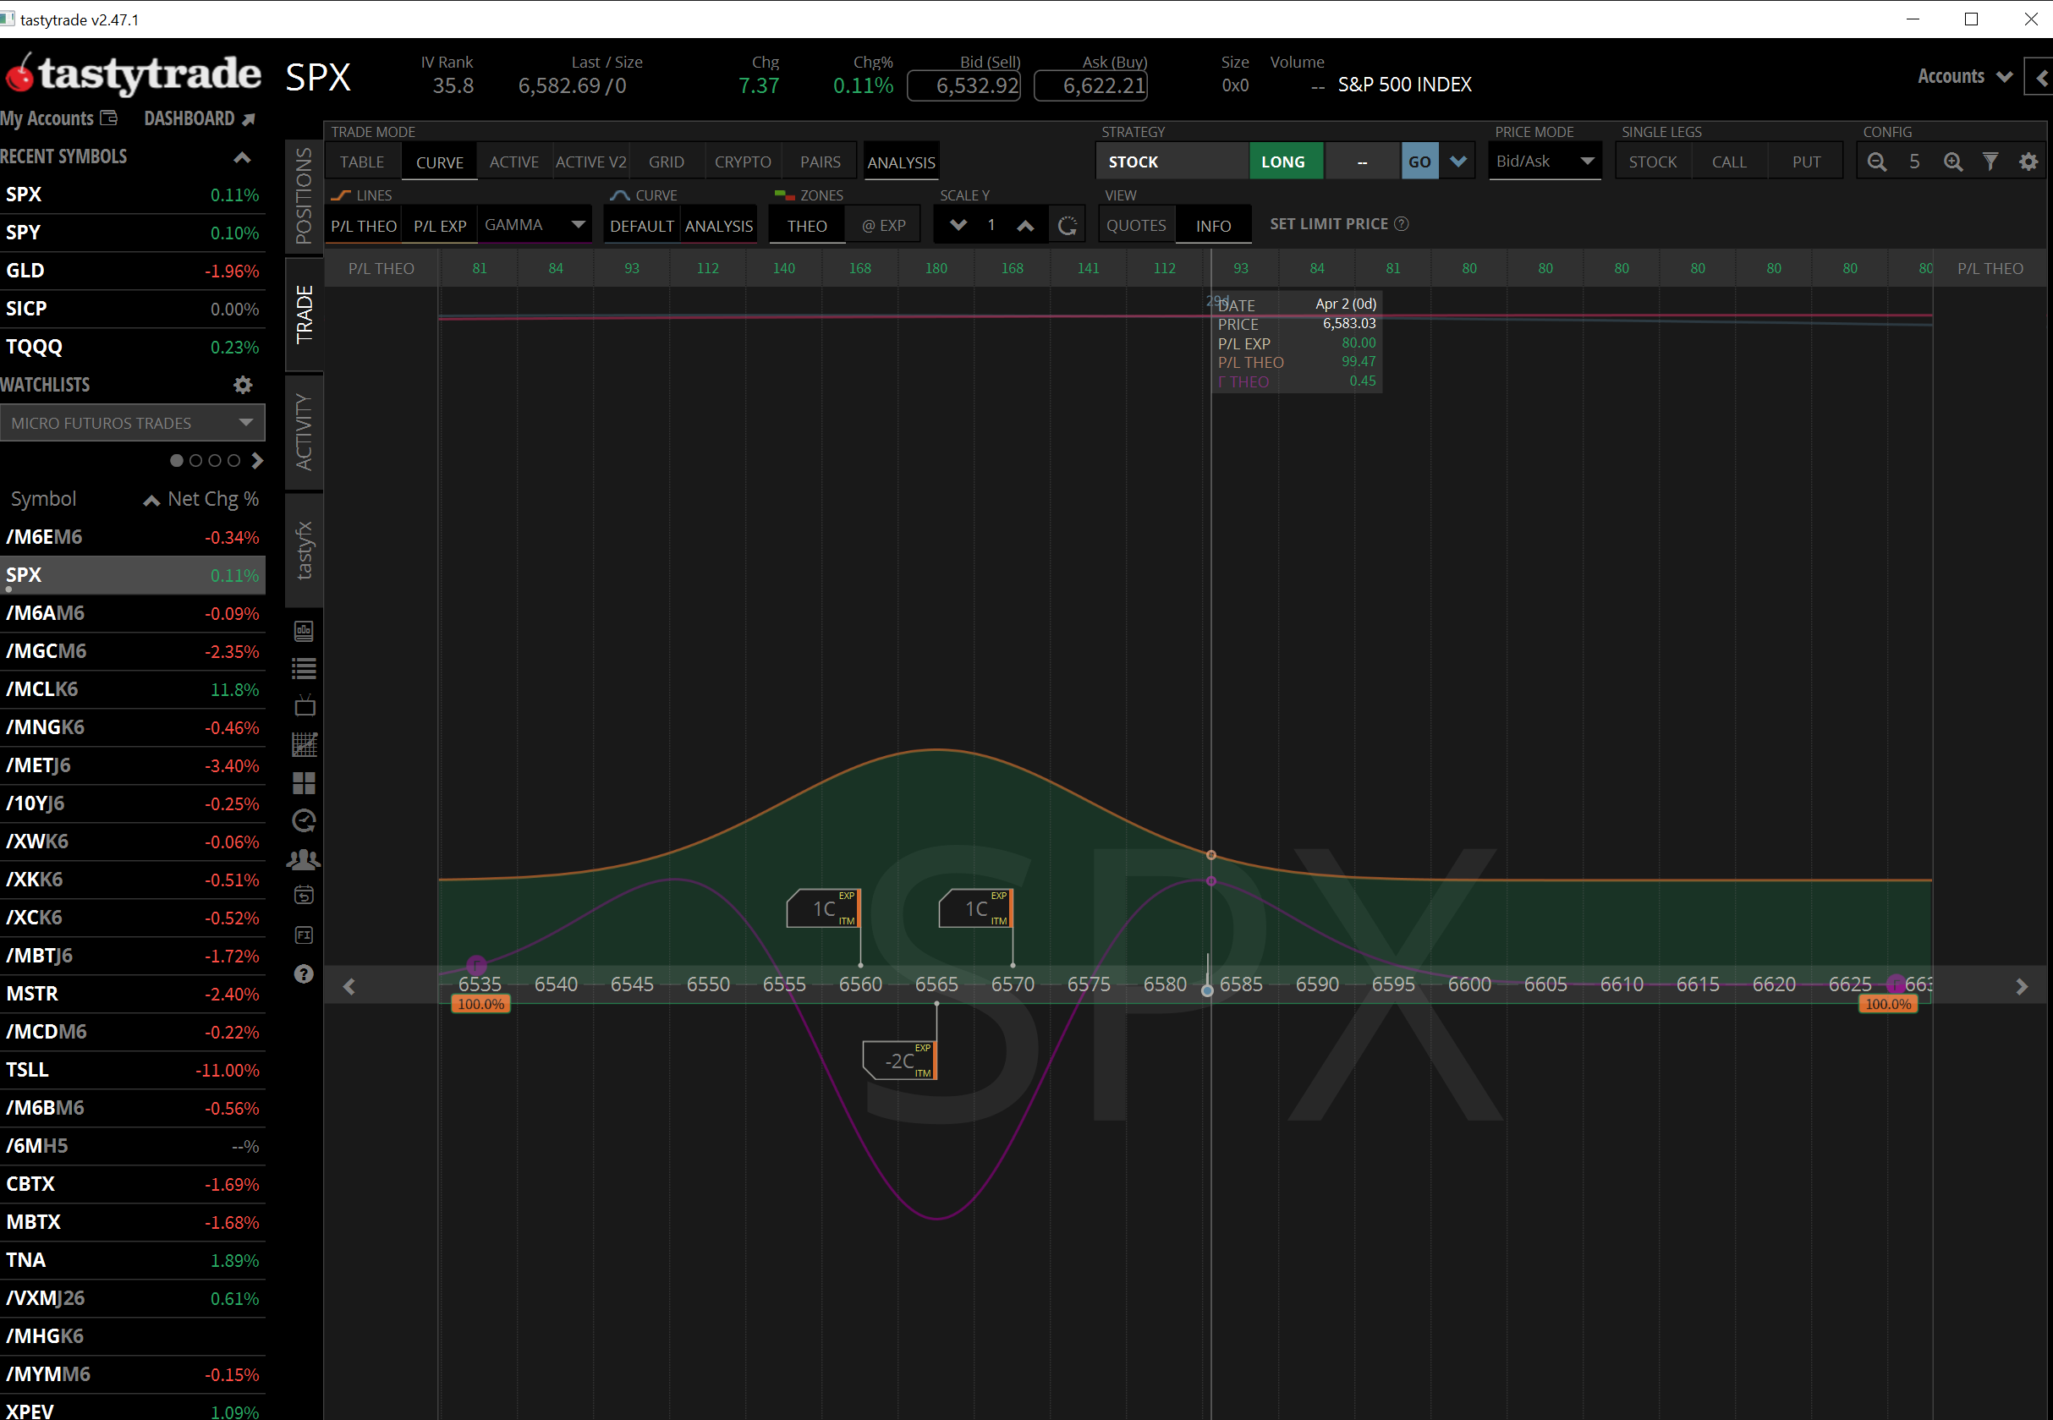Expand the Bid/Ask price mode dropdown
Viewport: 2053px width, 1420px height.
pyautogui.click(x=1545, y=162)
